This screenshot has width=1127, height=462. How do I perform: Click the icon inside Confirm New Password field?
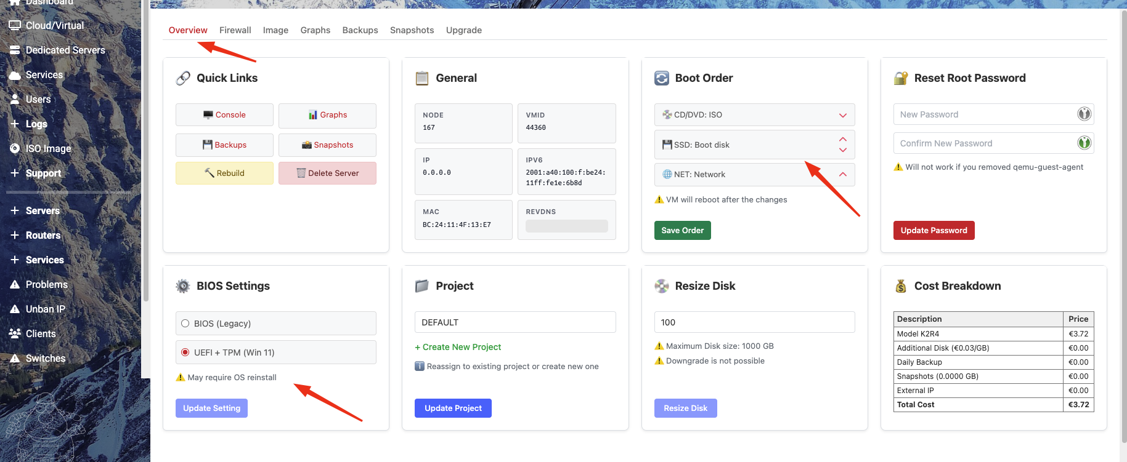point(1084,143)
